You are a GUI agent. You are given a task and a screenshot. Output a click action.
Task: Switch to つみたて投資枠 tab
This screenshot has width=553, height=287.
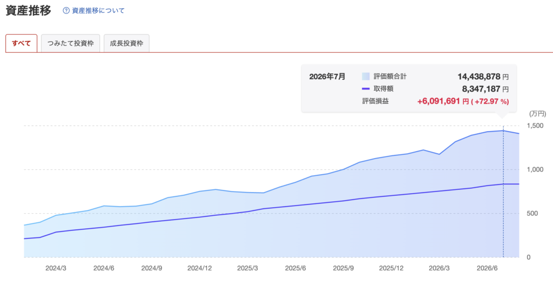tap(71, 43)
